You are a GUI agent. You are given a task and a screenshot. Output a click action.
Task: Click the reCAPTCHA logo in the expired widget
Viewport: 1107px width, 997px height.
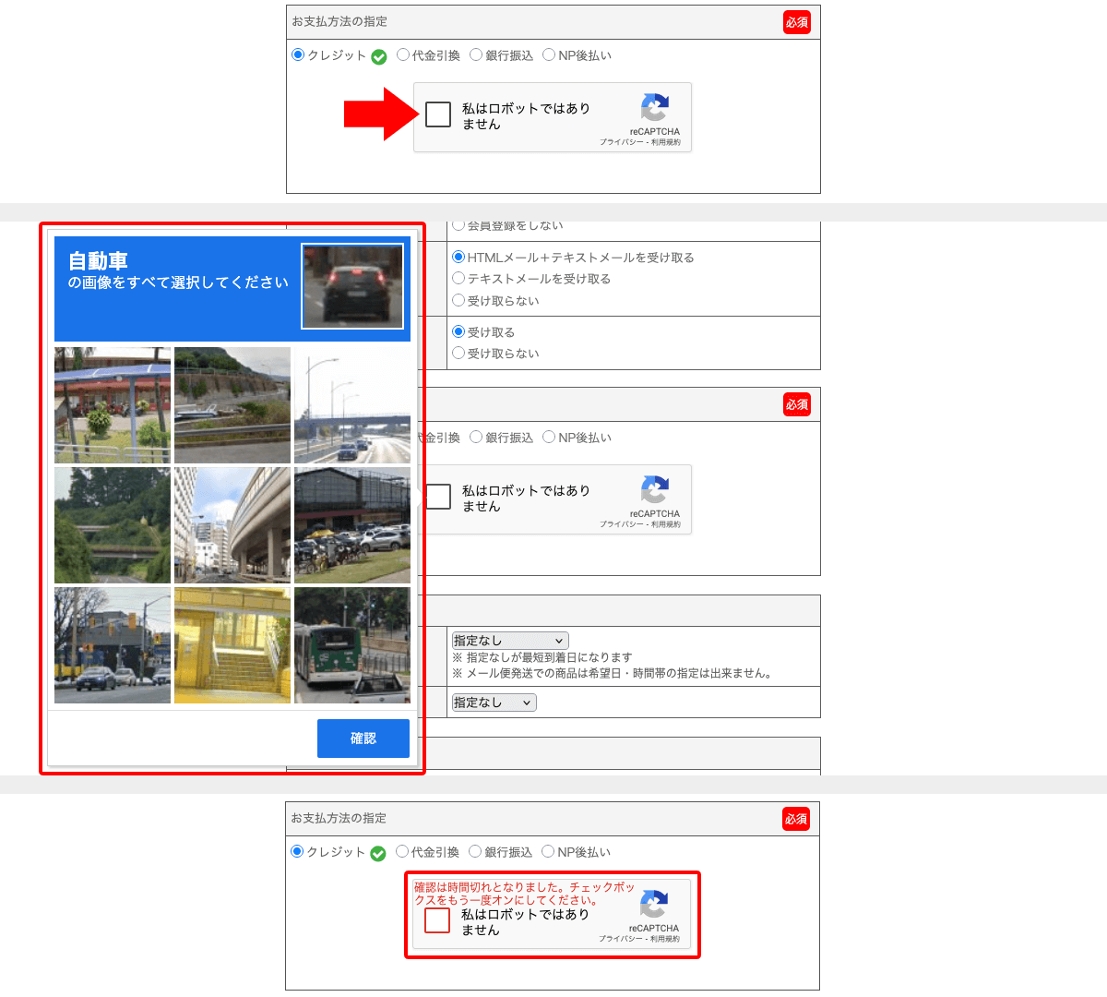[x=654, y=905]
